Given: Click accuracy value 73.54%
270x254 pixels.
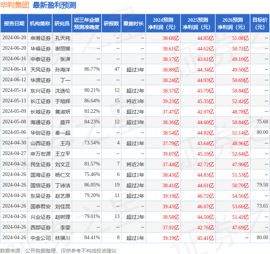Looking at the screenshot, I should click(92, 143).
